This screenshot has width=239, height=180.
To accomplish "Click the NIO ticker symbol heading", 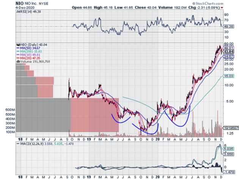I will pyautogui.click(x=19, y=3).
